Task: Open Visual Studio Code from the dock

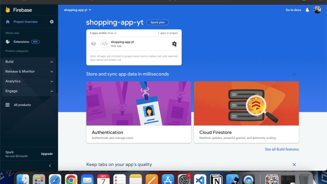Action: coord(200,179)
